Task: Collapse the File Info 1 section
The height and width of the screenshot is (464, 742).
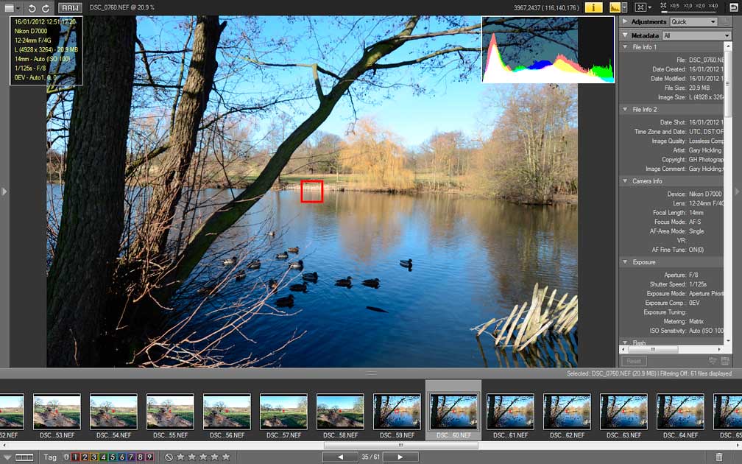Action: pos(626,47)
